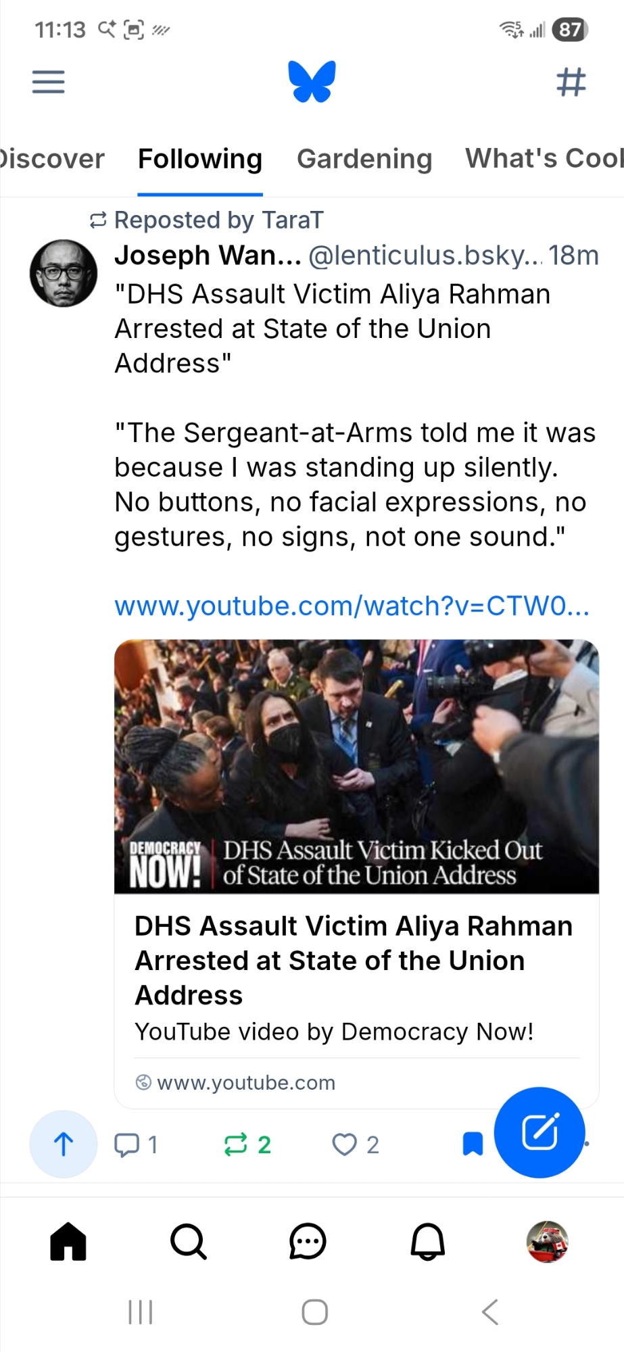Open the youtube.com/watch link in post

pyautogui.click(x=352, y=606)
